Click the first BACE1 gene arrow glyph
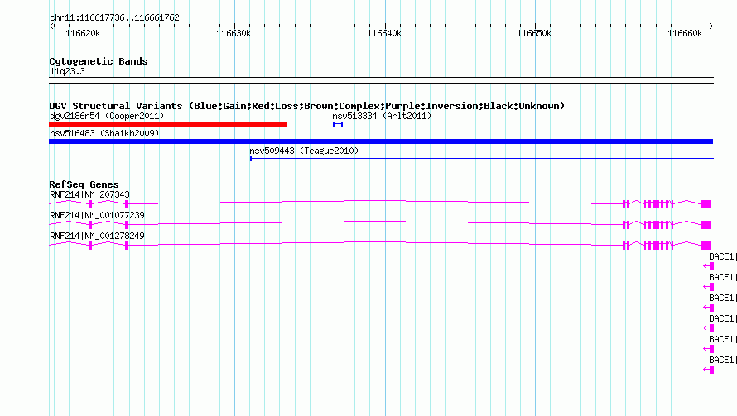This screenshot has height=416, width=737. (x=709, y=266)
